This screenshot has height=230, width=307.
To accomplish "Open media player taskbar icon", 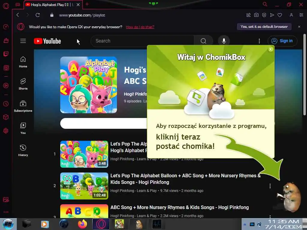I will click(x=45, y=224).
